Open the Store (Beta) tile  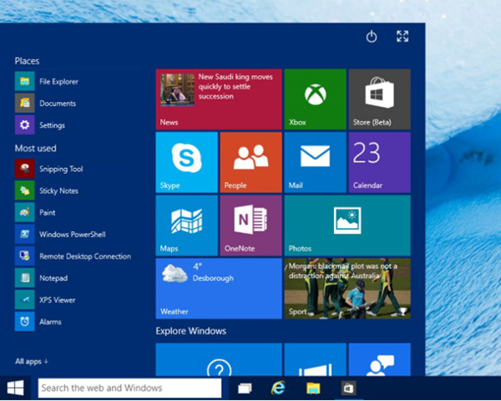coord(379,99)
